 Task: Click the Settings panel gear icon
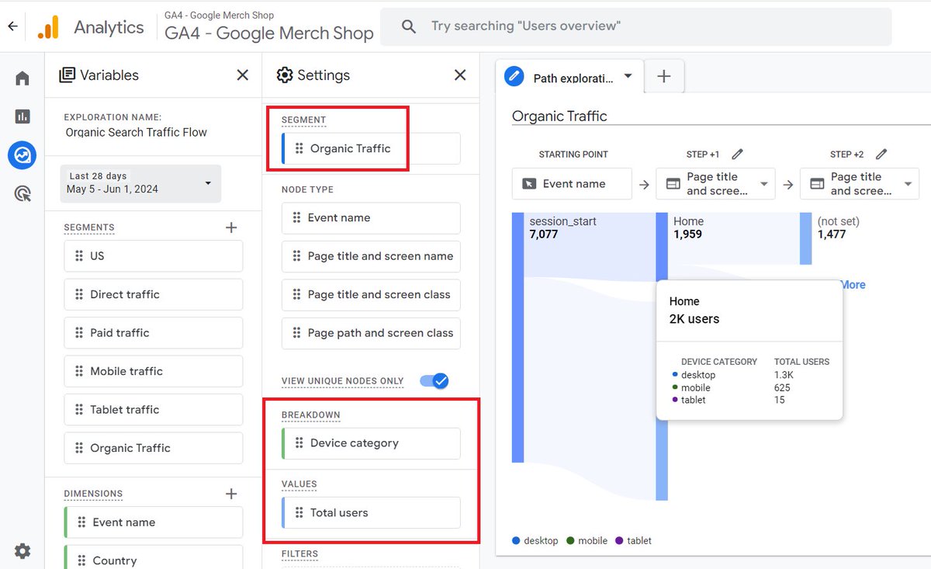[x=285, y=75]
